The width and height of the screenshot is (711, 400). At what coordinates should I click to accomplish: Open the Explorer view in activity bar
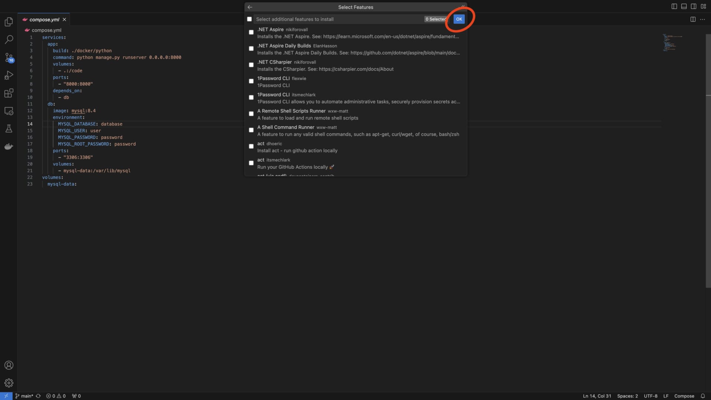9,22
